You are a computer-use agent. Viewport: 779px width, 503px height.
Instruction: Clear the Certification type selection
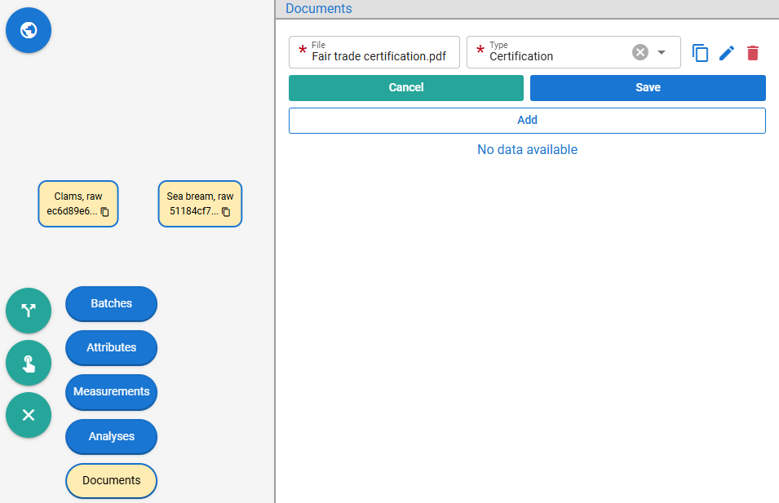pos(640,52)
